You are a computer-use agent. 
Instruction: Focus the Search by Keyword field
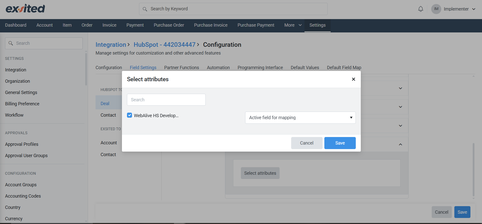click(233, 9)
